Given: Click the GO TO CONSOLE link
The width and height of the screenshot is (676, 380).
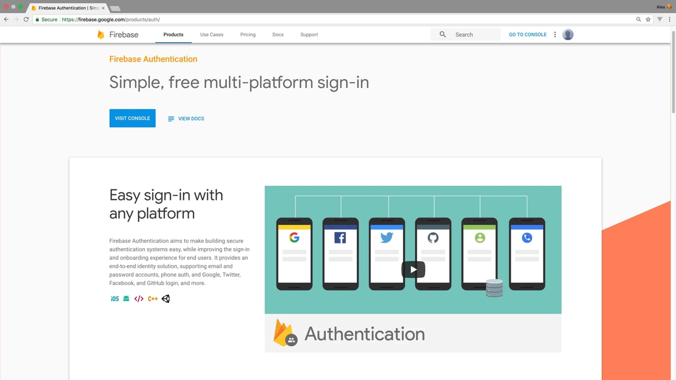Looking at the screenshot, I should [528, 34].
